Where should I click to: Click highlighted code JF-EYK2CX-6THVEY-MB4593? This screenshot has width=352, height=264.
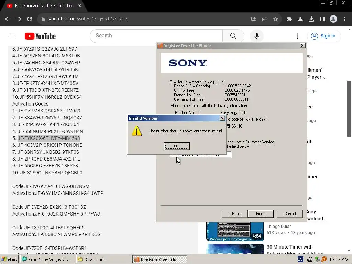click(x=49, y=138)
